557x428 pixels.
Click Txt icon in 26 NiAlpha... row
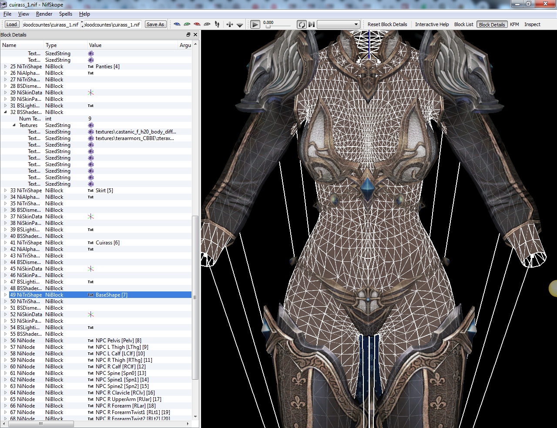tap(91, 73)
